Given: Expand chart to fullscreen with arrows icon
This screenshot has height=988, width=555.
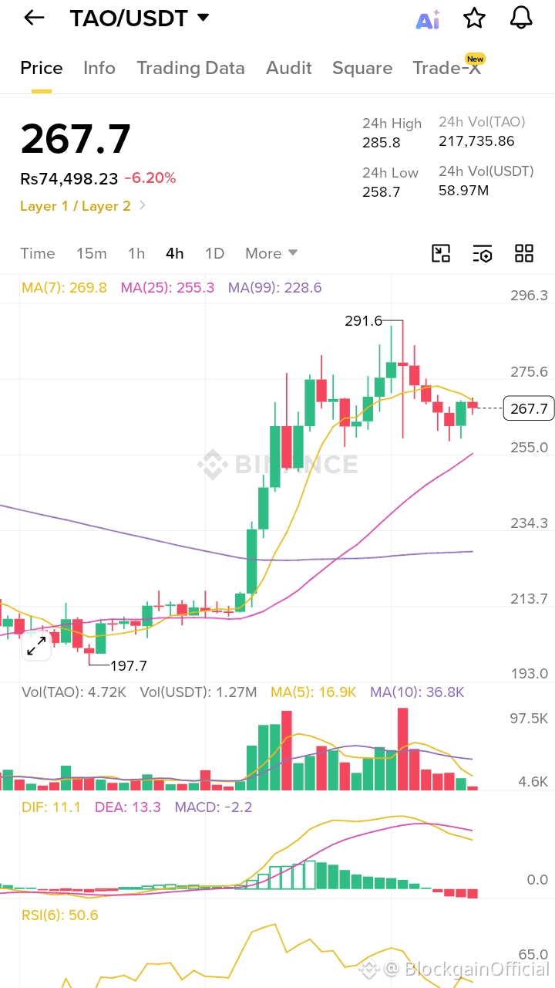Looking at the screenshot, I should point(36,646).
